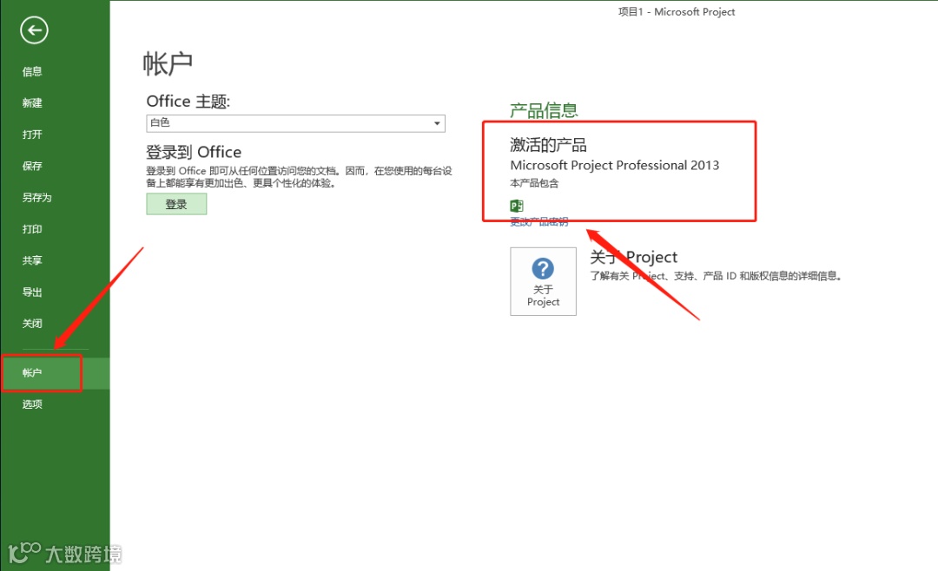The height and width of the screenshot is (571, 938).
Task: Click 保存 in the sidebar
Action: click(x=32, y=167)
